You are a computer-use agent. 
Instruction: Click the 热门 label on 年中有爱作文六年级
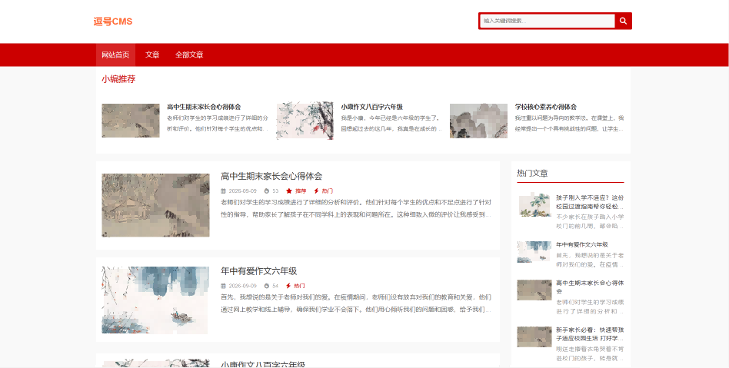(299, 286)
